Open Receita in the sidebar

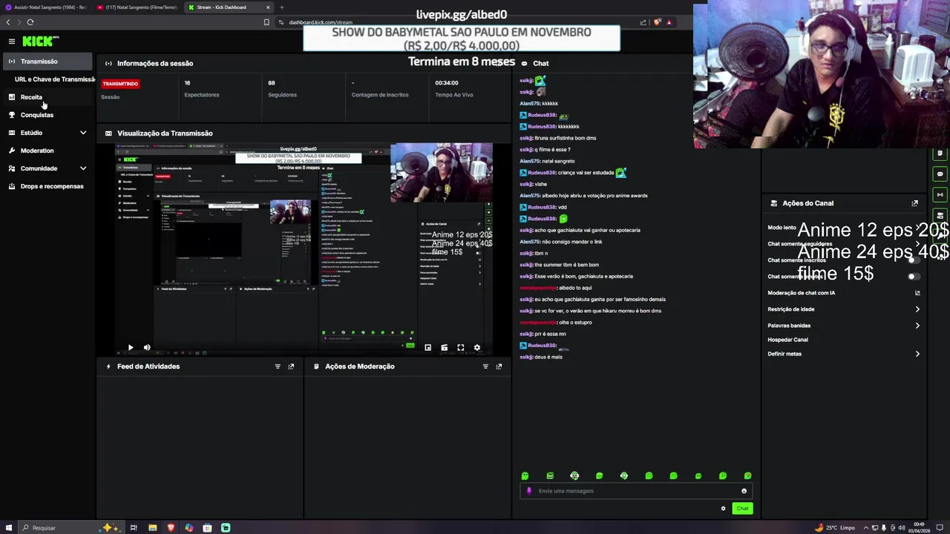pyautogui.click(x=47, y=97)
